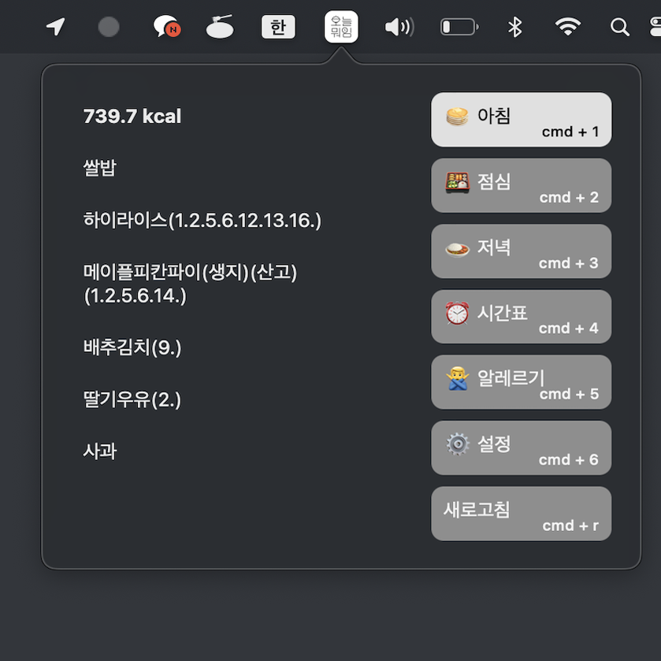Open the volume icon in the menu bar
Viewport: 661px width, 661px height.
click(x=399, y=26)
